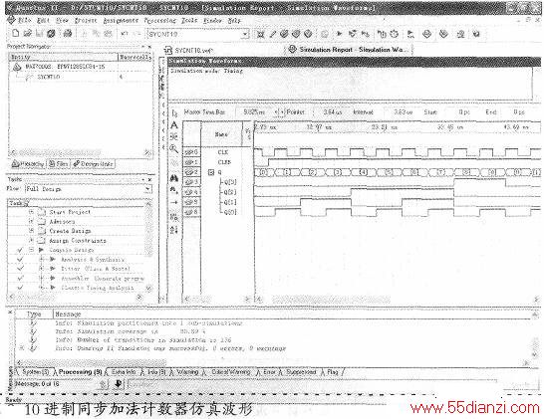Open the Assignments menu
The image size is (544, 419).
coord(121,21)
